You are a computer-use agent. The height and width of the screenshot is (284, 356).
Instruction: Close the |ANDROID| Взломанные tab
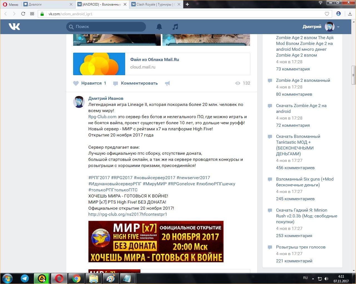(125, 4)
